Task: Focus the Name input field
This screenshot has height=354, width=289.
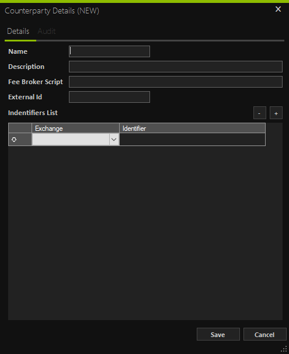Action: pyautogui.click(x=109, y=51)
